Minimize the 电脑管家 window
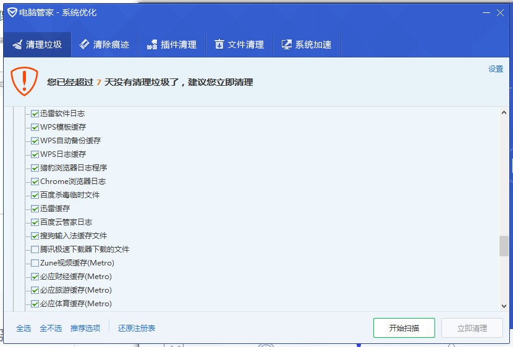The image size is (513, 347). click(x=486, y=13)
